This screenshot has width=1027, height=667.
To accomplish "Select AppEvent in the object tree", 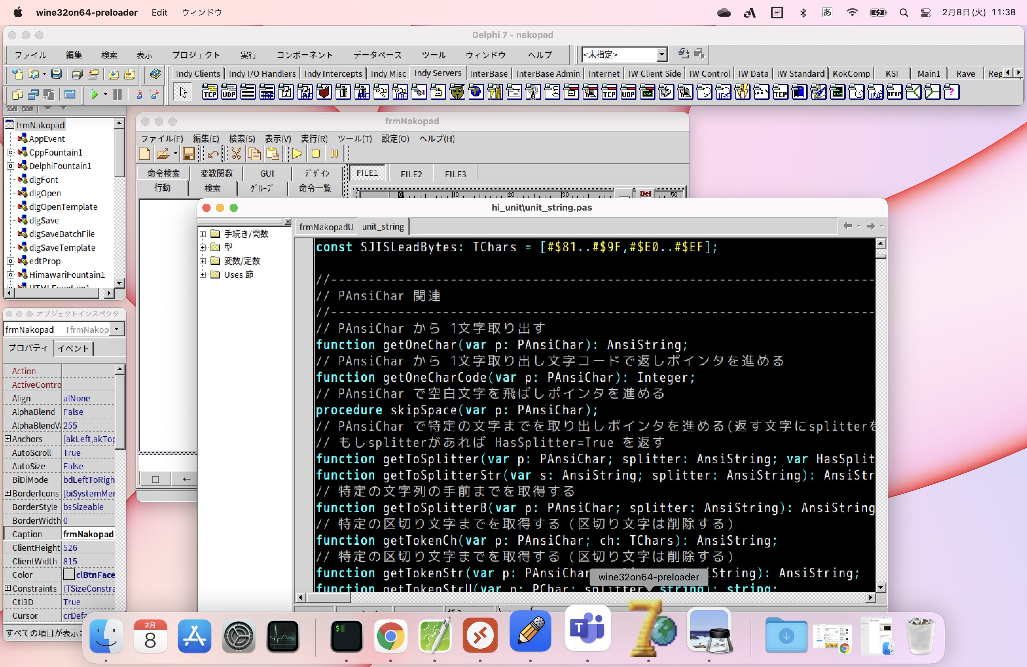I will click(x=47, y=139).
